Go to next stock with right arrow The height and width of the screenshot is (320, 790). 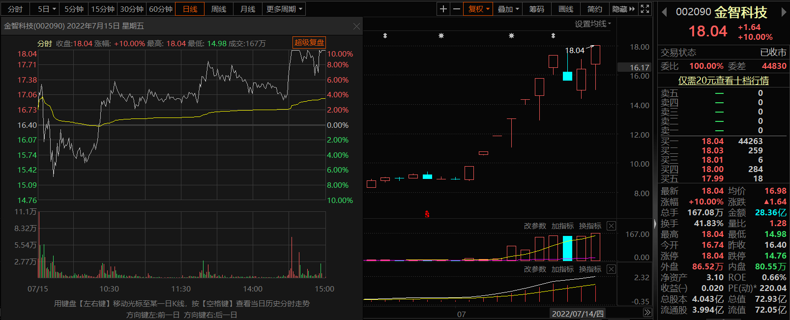(x=784, y=12)
